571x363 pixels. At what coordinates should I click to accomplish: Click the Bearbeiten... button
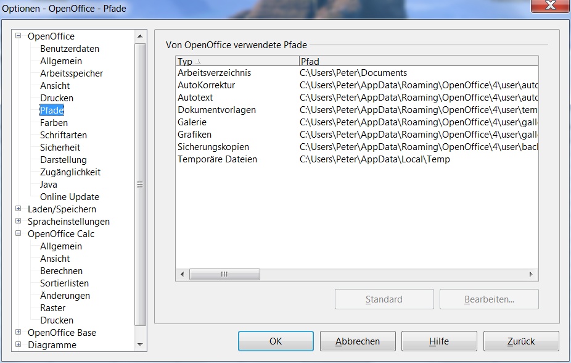[x=489, y=299]
